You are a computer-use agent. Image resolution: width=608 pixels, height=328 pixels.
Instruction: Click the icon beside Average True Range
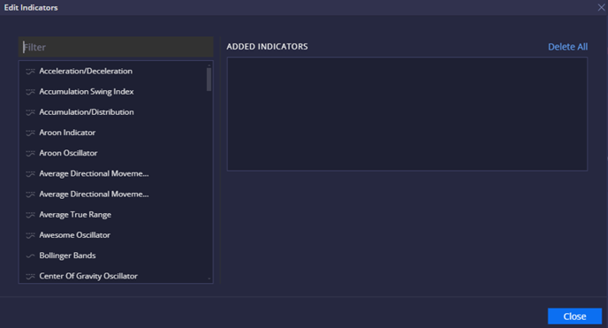click(x=30, y=215)
